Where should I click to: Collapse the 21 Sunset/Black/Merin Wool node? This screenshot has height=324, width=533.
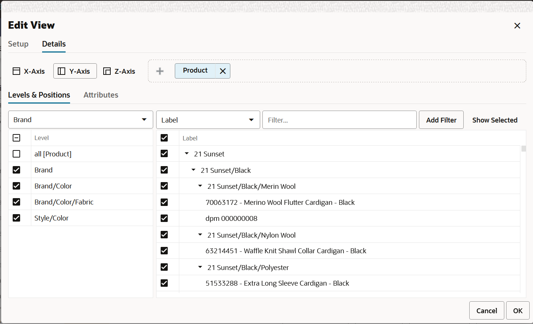(x=200, y=186)
